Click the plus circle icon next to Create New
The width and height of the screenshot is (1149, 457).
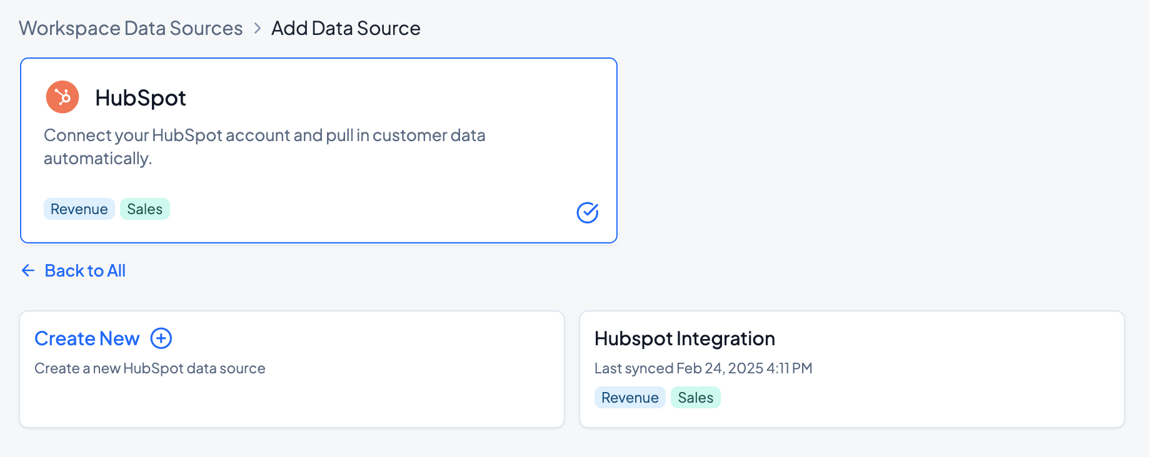(x=161, y=338)
